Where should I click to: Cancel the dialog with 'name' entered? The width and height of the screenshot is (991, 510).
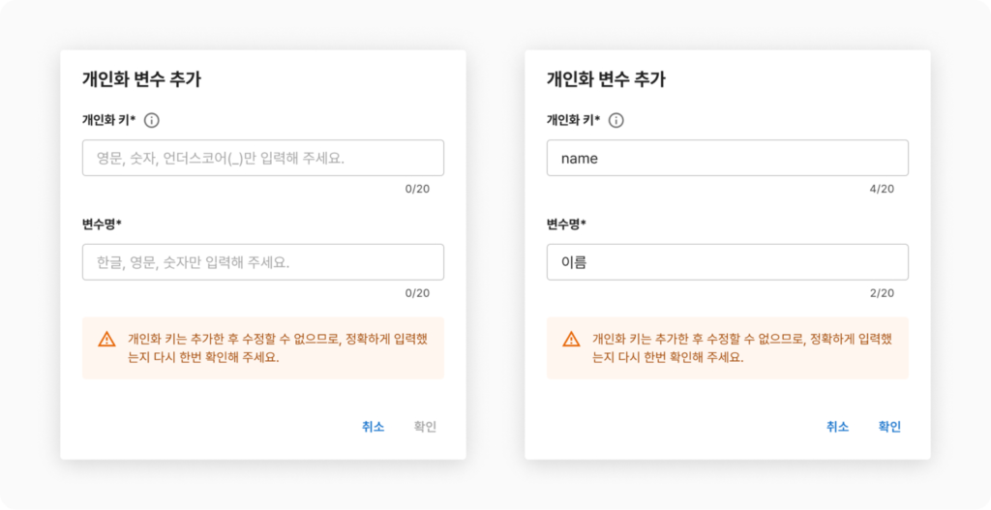pos(837,427)
